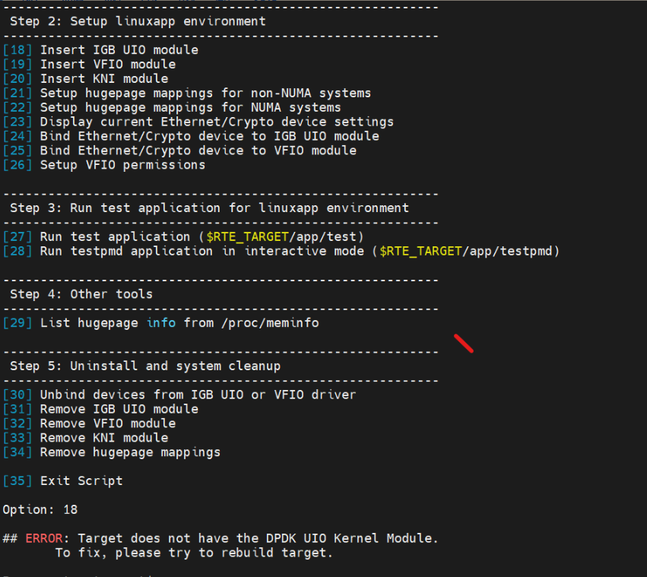The height and width of the screenshot is (577, 647).
Task: Click the Exit Script option
Action: coord(81,481)
